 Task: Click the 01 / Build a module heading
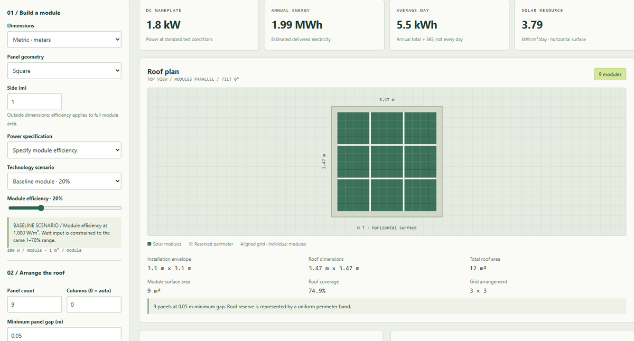click(x=34, y=13)
